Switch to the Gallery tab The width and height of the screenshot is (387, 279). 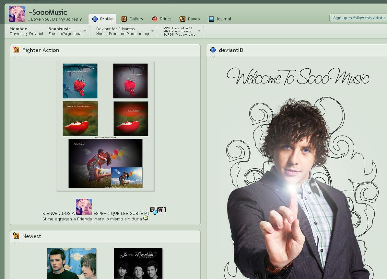point(132,19)
